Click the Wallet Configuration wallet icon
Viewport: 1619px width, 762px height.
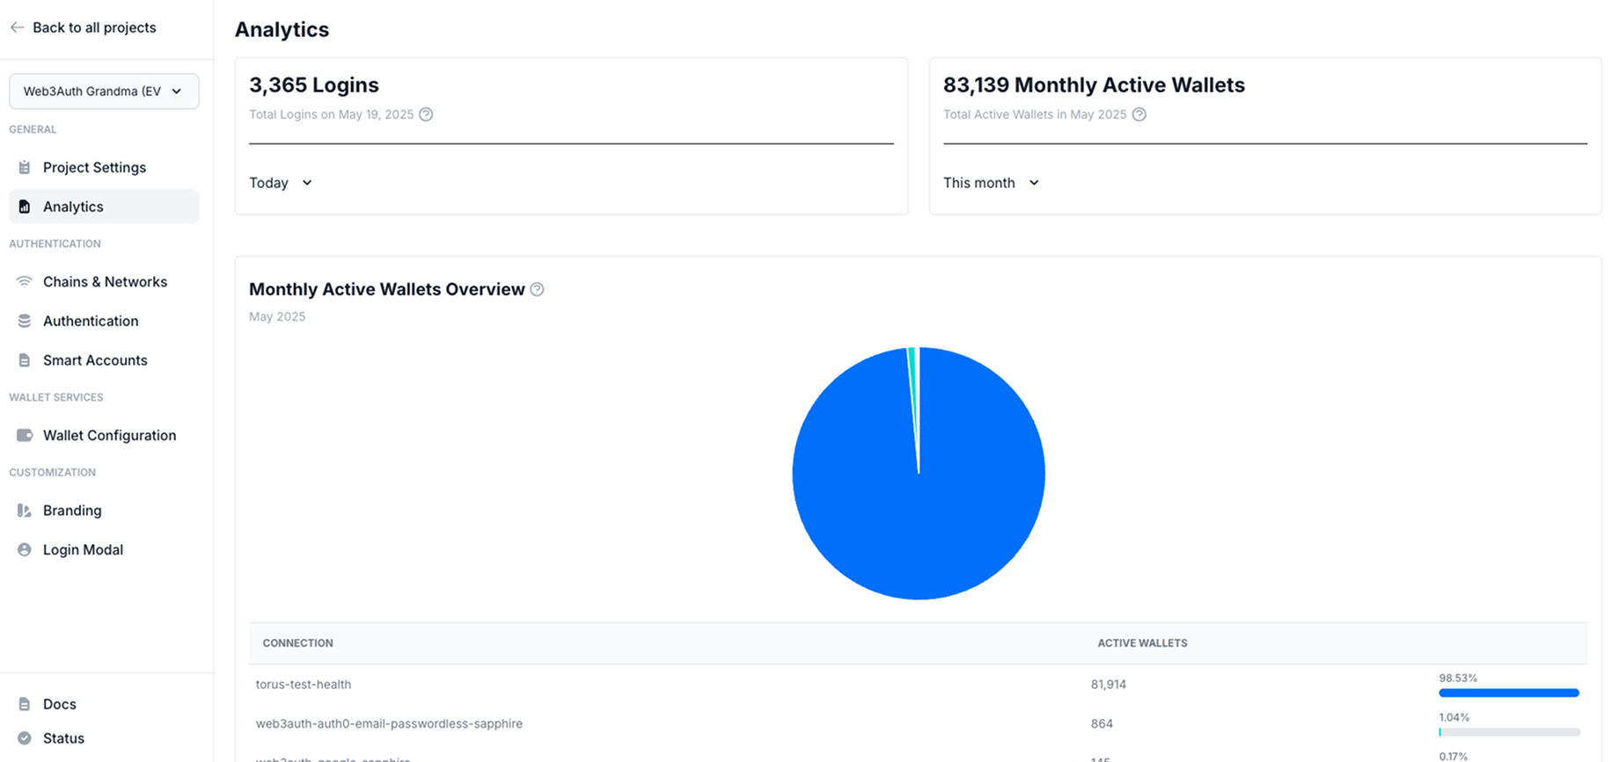point(25,436)
